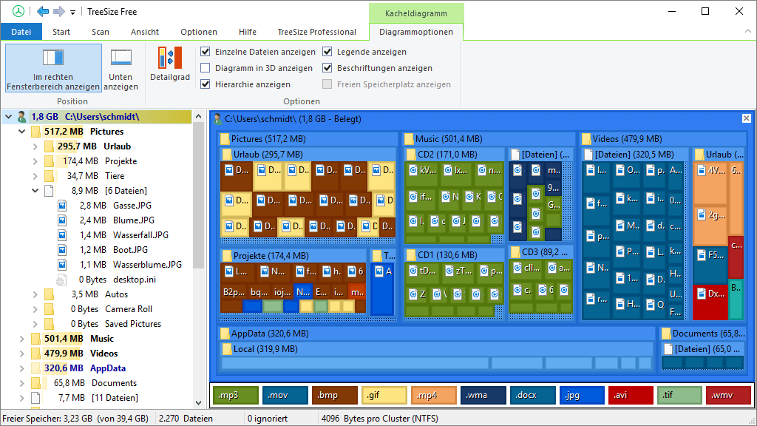Select the Wasserfall.JPG file icon
Image resolution: width=757 pixels, height=426 pixels.
62,235
